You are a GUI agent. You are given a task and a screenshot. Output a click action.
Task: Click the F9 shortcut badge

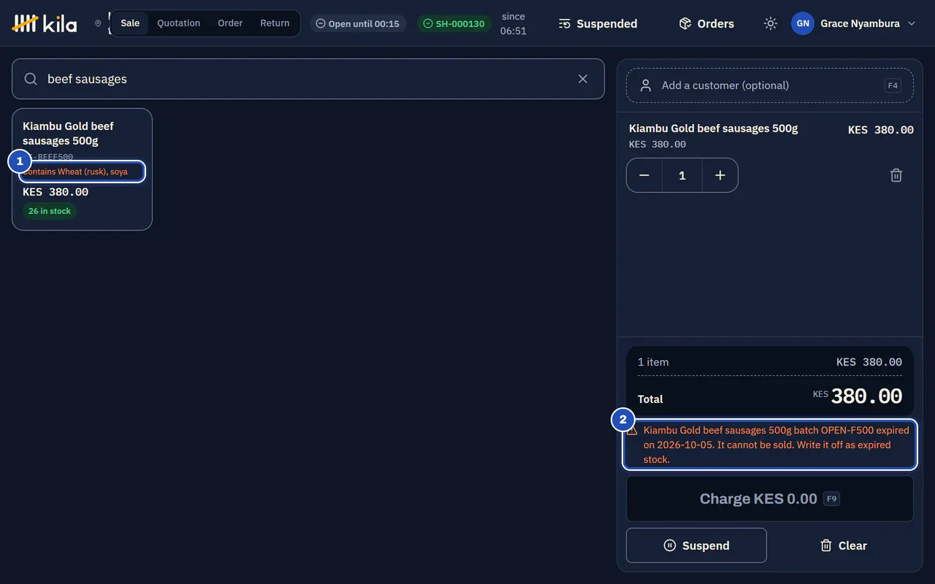pyautogui.click(x=831, y=499)
